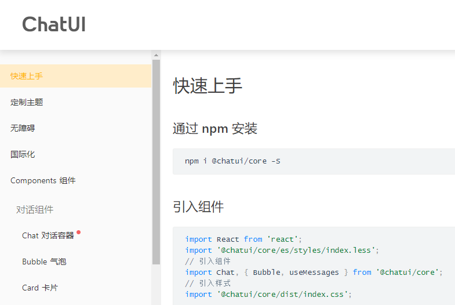The height and width of the screenshot is (305, 455).
Task: Open Bubble 气泡 component page
Action: click(44, 262)
